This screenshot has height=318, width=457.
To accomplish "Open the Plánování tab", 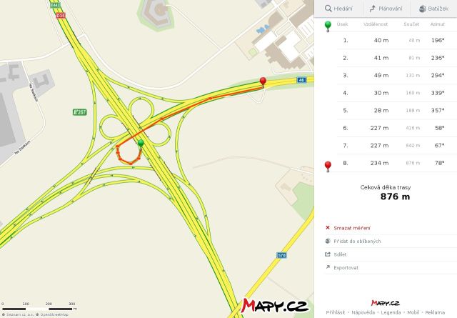I will click(x=386, y=9).
